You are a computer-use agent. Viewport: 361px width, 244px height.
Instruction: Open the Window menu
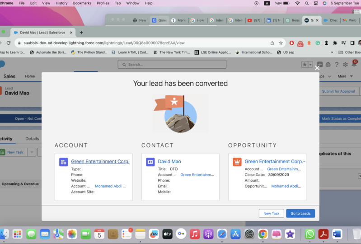point(133,3)
